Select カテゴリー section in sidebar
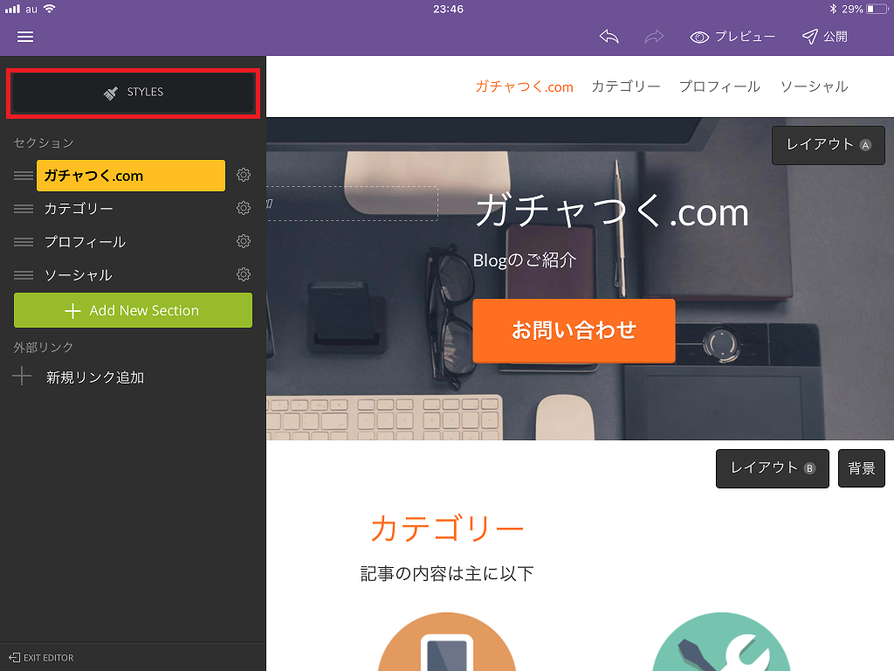Screen dimensions: 894x671 coord(79,208)
